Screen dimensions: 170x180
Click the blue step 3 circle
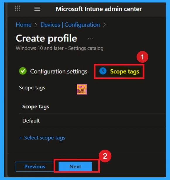click(x=103, y=71)
